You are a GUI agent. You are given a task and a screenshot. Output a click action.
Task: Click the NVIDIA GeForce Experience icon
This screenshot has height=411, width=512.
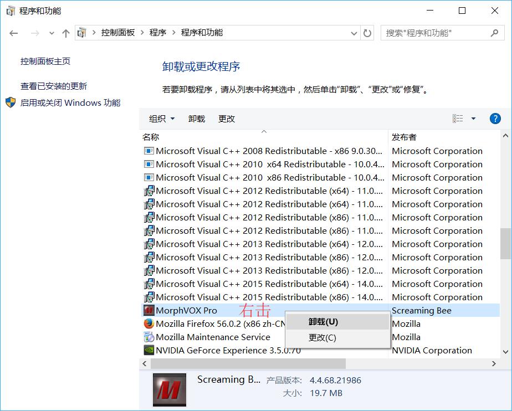[149, 350]
